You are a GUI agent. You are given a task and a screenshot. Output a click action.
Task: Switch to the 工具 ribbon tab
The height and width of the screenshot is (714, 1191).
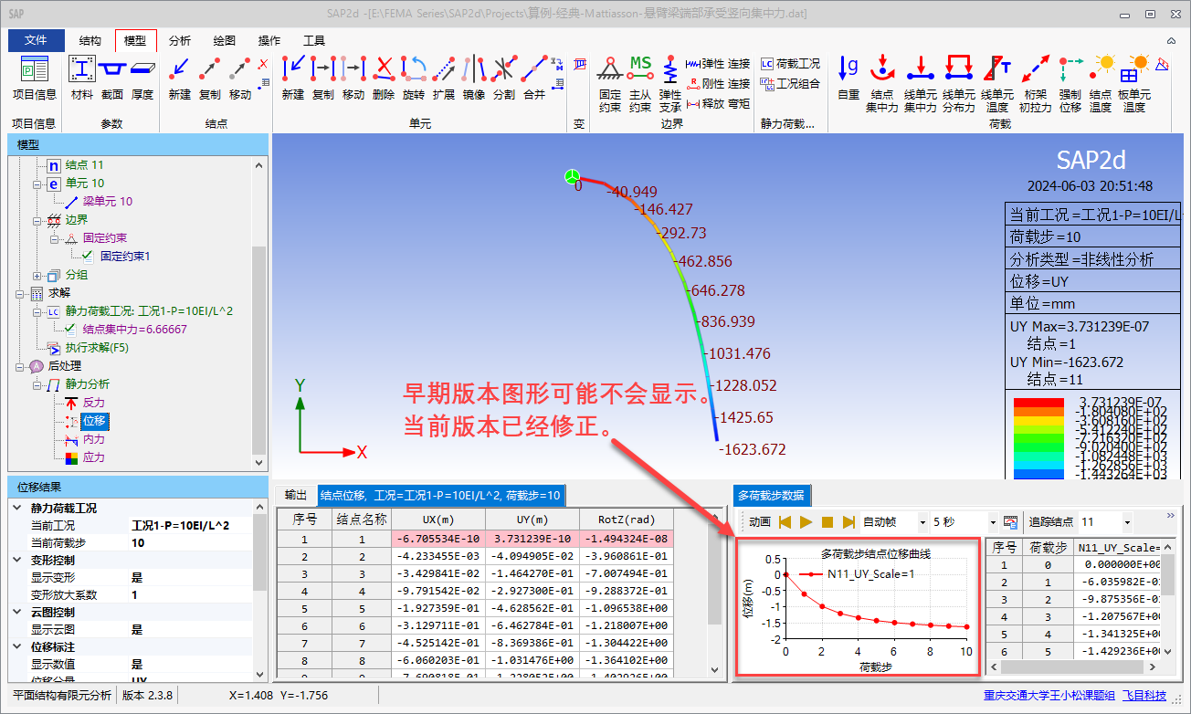(314, 41)
